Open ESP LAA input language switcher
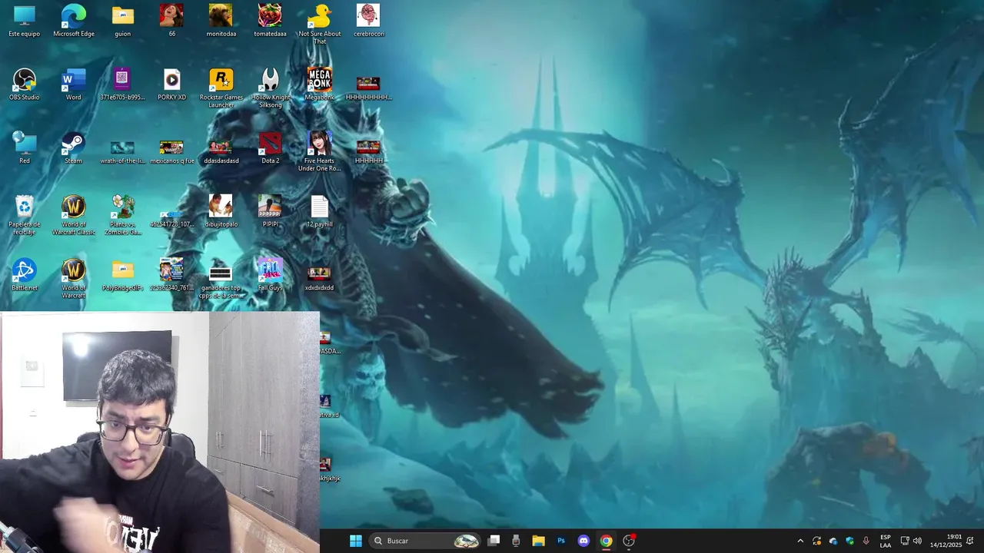 coord(886,541)
